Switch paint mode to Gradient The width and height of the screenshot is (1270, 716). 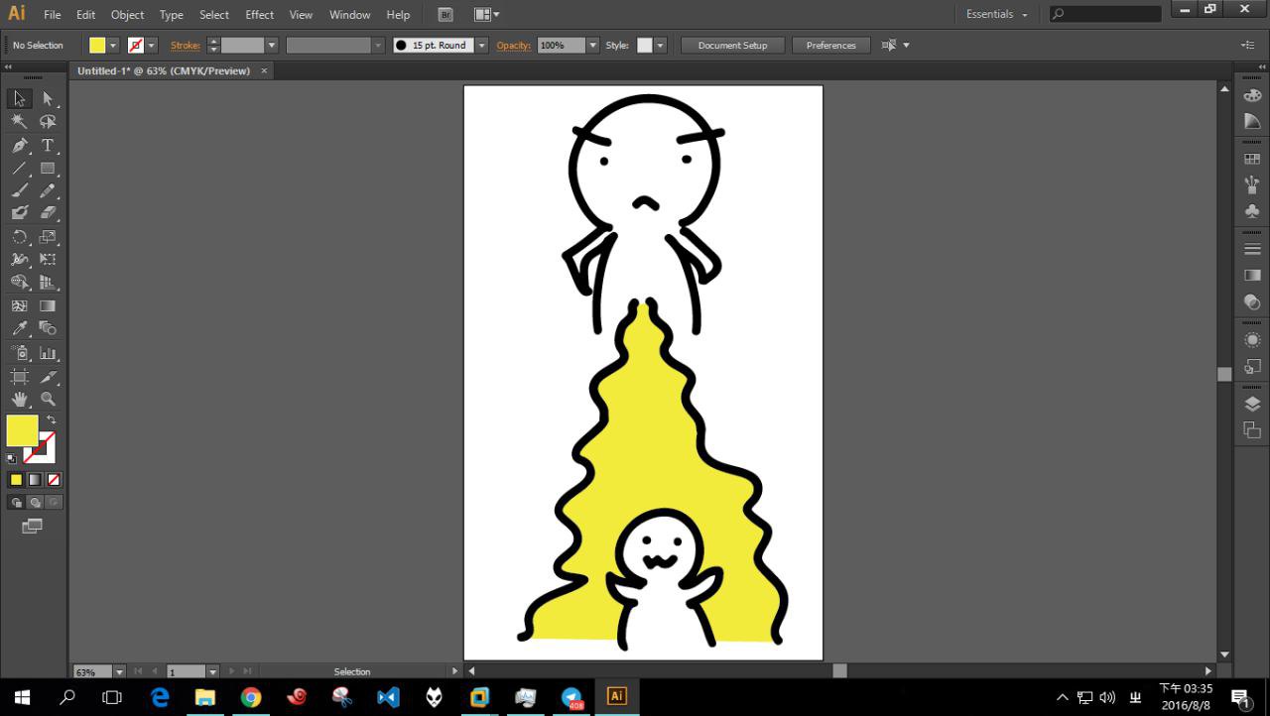tap(35, 480)
